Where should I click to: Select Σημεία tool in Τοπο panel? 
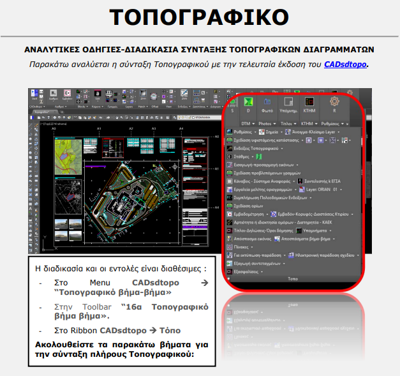[x=269, y=132]
